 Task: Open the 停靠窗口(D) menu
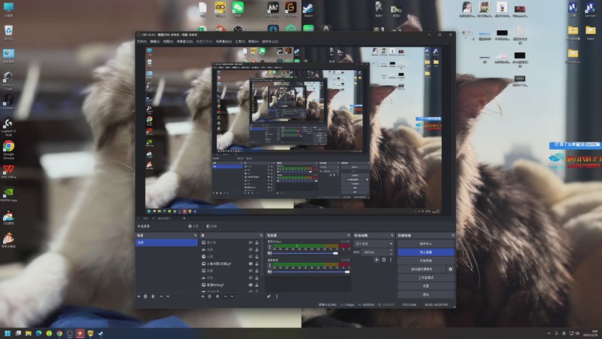(x=184, y=41)
